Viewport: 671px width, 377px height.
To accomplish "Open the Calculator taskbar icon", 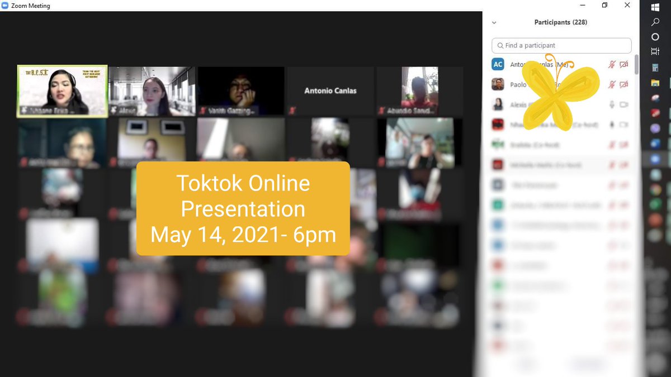I will point(655,67).
